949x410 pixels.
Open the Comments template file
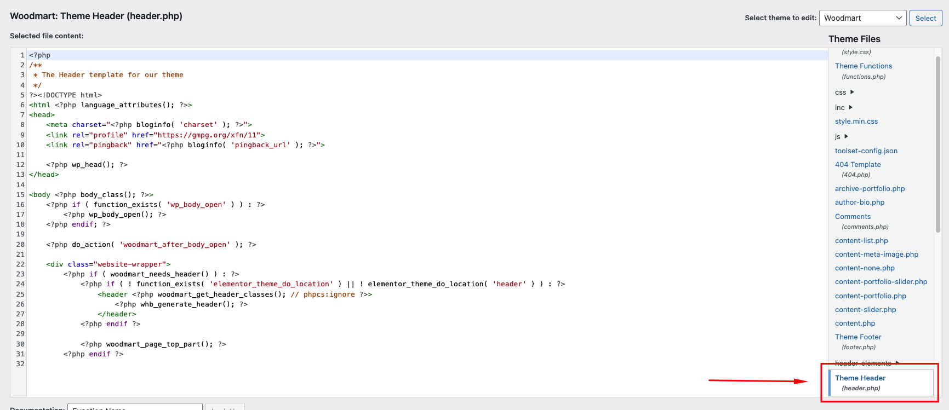coord(853,217)
